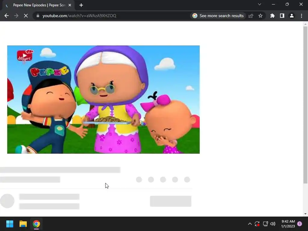Click the Düşyeri logo in video
Image resolution: width=308 pixels, height=231 pixels.
coord(25,56)
